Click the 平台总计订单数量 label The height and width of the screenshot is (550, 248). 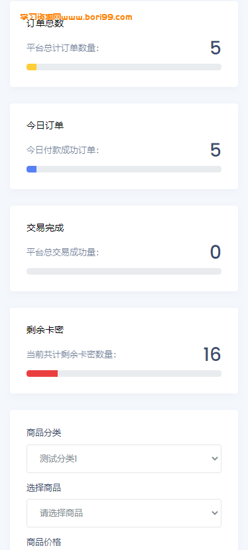click(x=63, y=48)
